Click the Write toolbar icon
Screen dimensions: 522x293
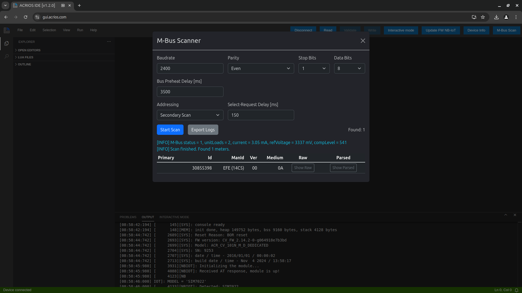click(x=372, y=30)
